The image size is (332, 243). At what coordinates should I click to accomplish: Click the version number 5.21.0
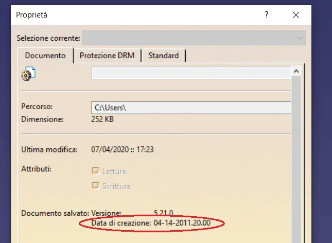(x=165, y=213)
